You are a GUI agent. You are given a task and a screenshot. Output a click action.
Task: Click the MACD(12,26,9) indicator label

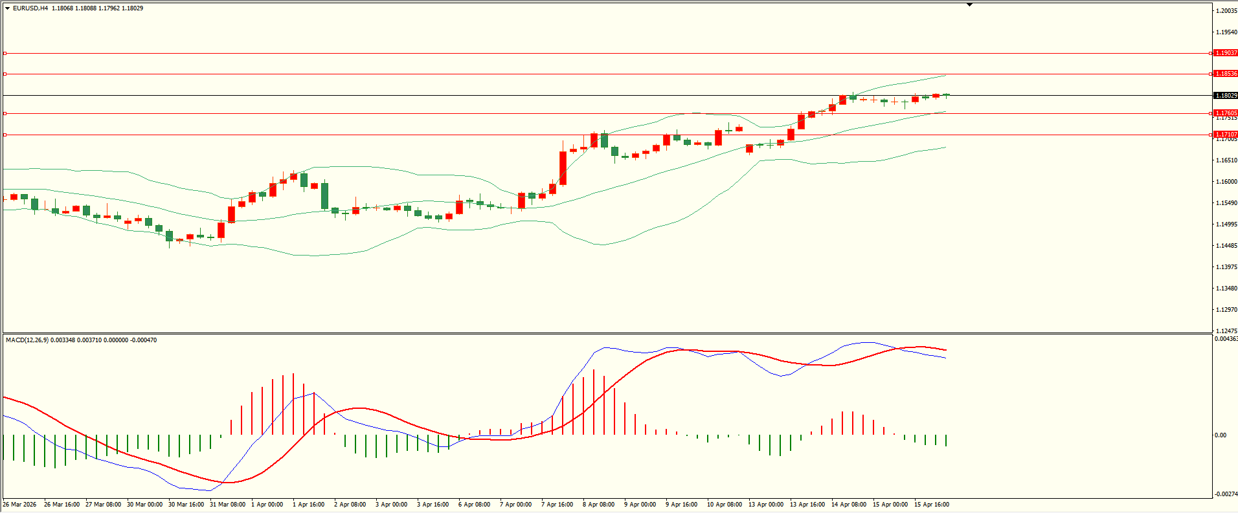point(26,340)
